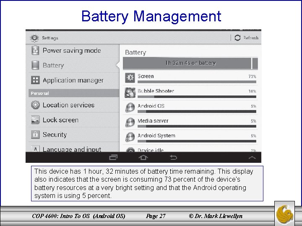This screenshot has height=226, width=302.
Task: Click the Bubble Shooter app icon
Action: pyautogui.click(x=130, y=92)
